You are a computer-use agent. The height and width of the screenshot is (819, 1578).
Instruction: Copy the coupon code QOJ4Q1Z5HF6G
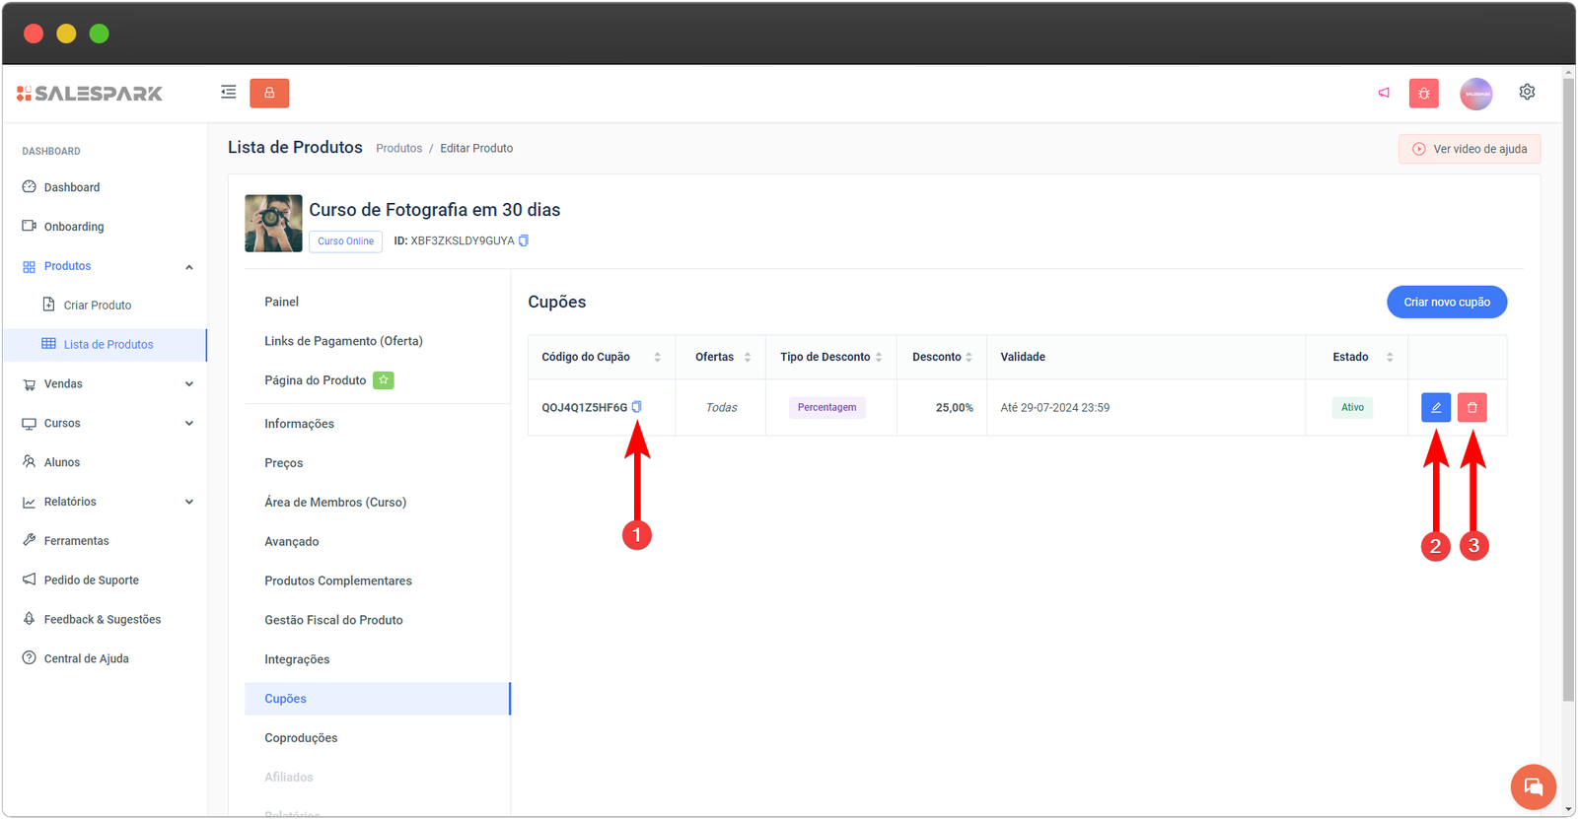(636, 407)
